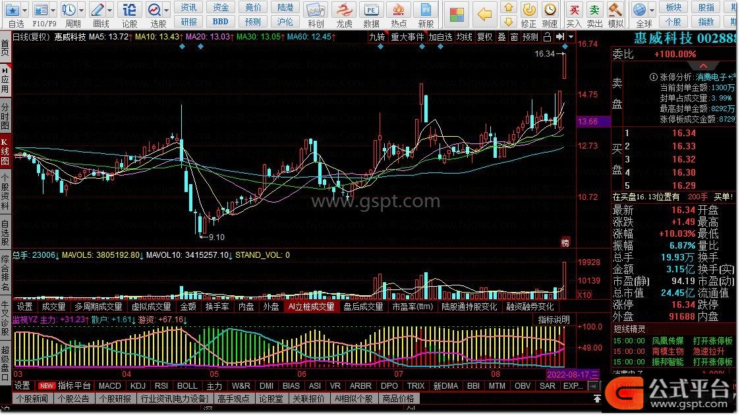Screen dimensions: 740x415
Task: Click 加自选 to add to watchlist
Action: (x=440, y=37)
